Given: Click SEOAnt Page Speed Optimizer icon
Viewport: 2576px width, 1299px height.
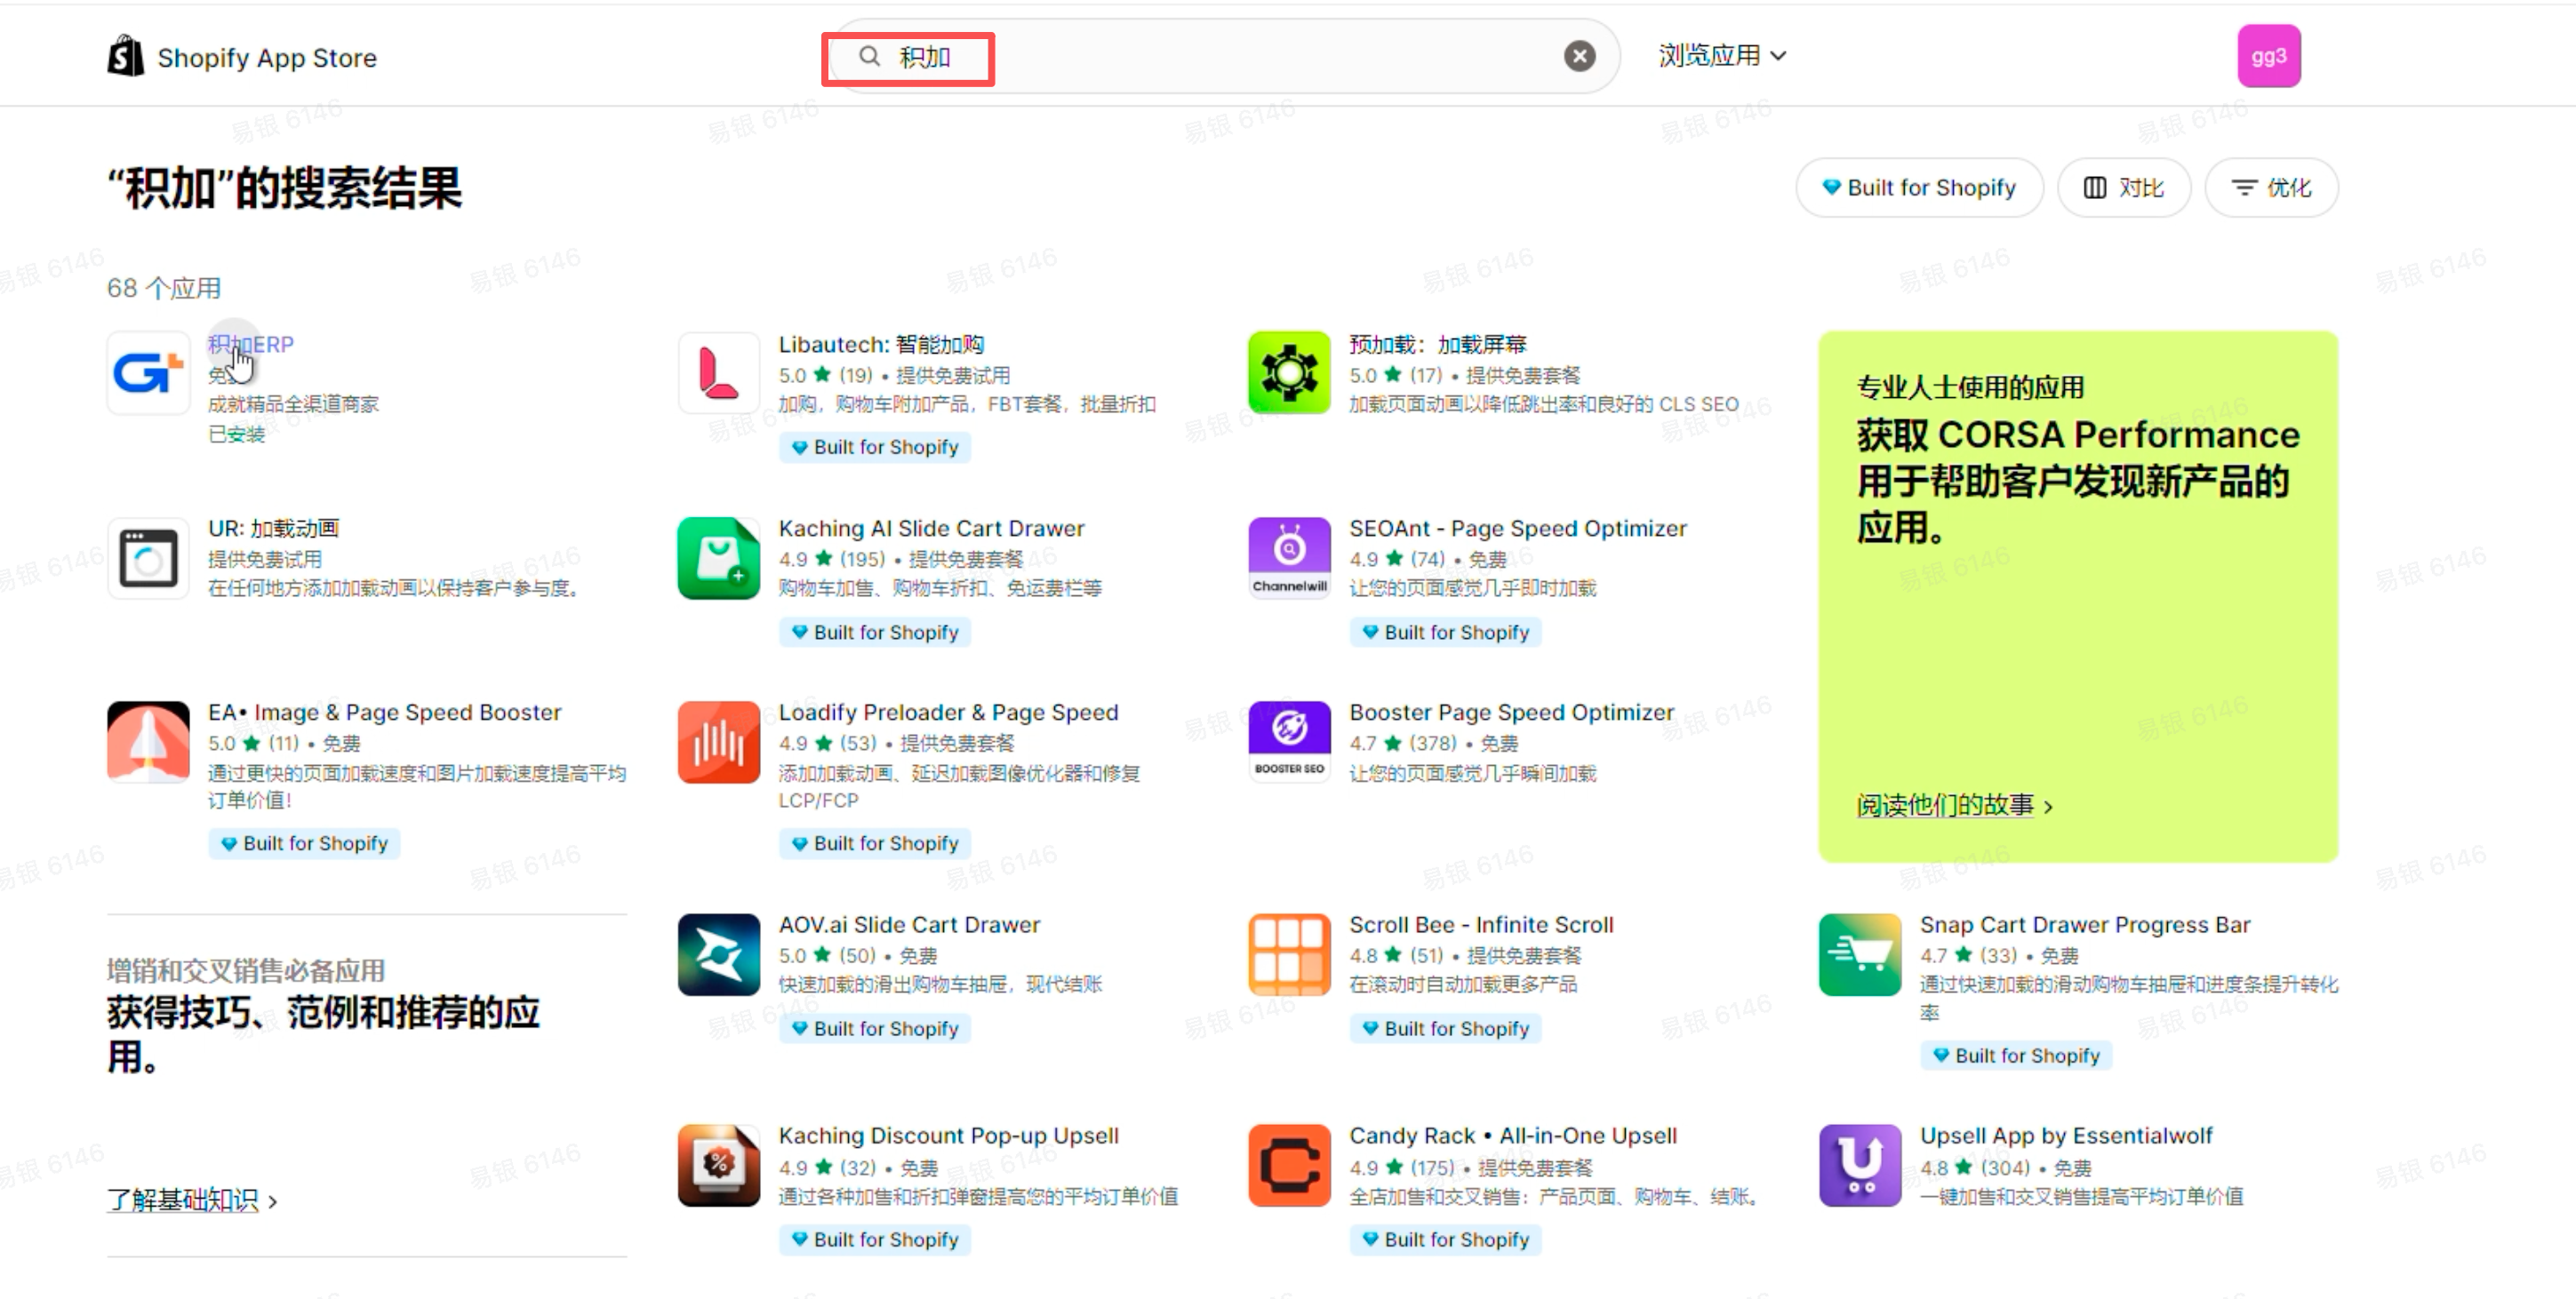Looking at the screenshot, I should [1288, 558].
